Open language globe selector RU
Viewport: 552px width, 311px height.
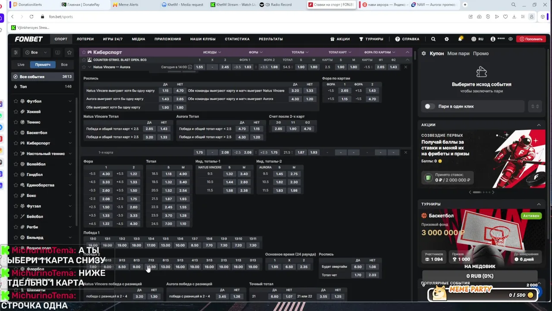477,39
